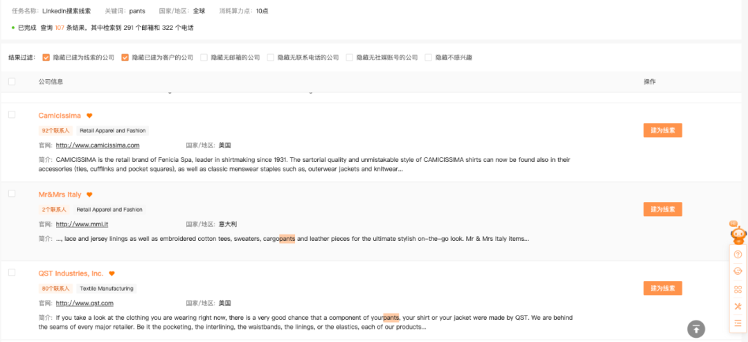
Task: Uncheck 隐藏已建为线索的公司 filter
Action: [46, 57]
